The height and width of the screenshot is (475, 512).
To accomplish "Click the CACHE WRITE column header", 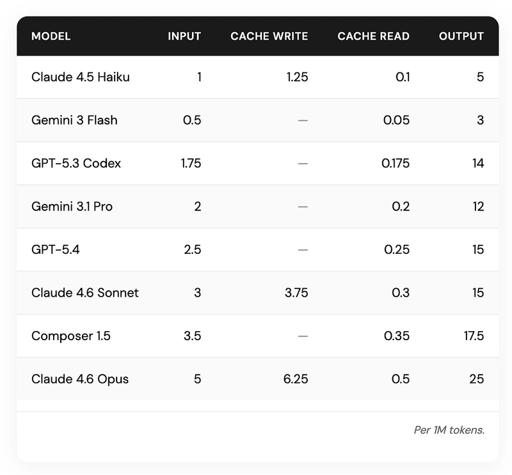I will click(x=269, y=36).
